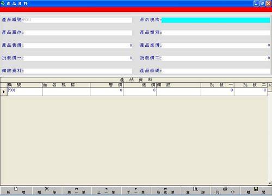Click the 離開 (exit) disk icon button
This screenshot has height=196, width=272.
[256, 191]
